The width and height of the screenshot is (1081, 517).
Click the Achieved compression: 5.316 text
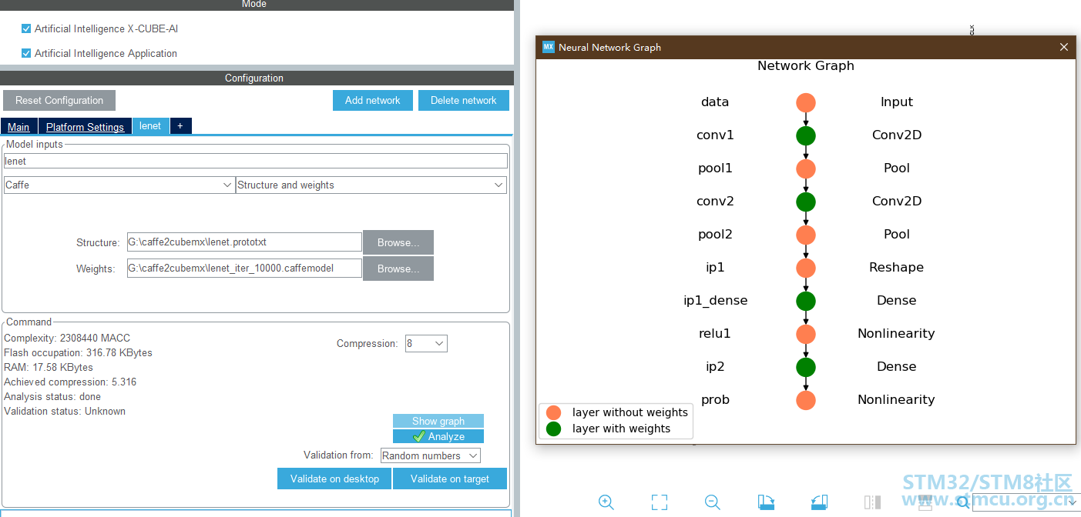click(70, 382)
